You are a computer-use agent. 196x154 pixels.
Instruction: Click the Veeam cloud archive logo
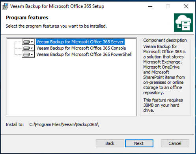(183, 23)
